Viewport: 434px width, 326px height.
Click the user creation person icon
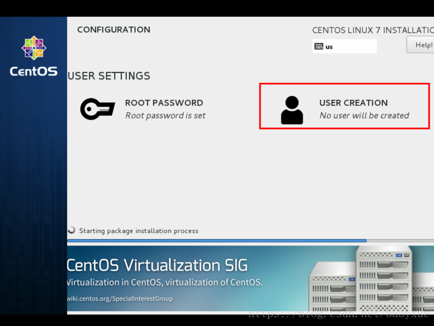coord(292,110)
